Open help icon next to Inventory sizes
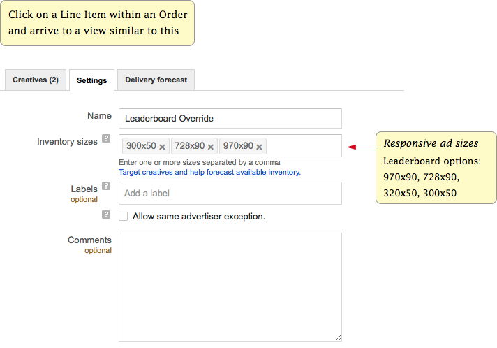This screenshot has width=497, height=348. [x=106, y=138]
